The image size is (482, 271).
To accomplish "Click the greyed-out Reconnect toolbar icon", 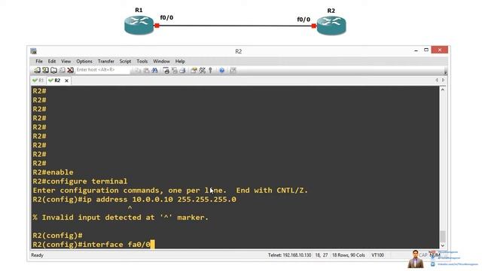I will coord(62,70).
